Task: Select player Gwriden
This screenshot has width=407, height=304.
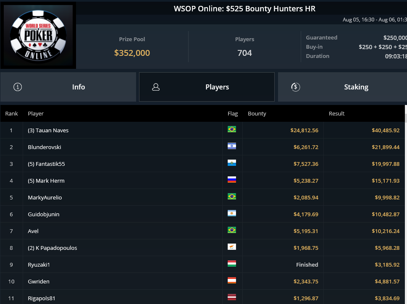Action: click(39, 281)
